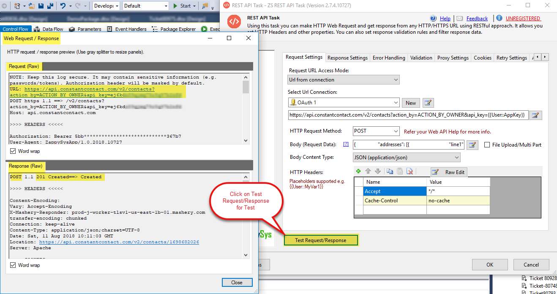Click Test Request/Response button
Viewport: 557px width, 294px height.
(321, 240)
